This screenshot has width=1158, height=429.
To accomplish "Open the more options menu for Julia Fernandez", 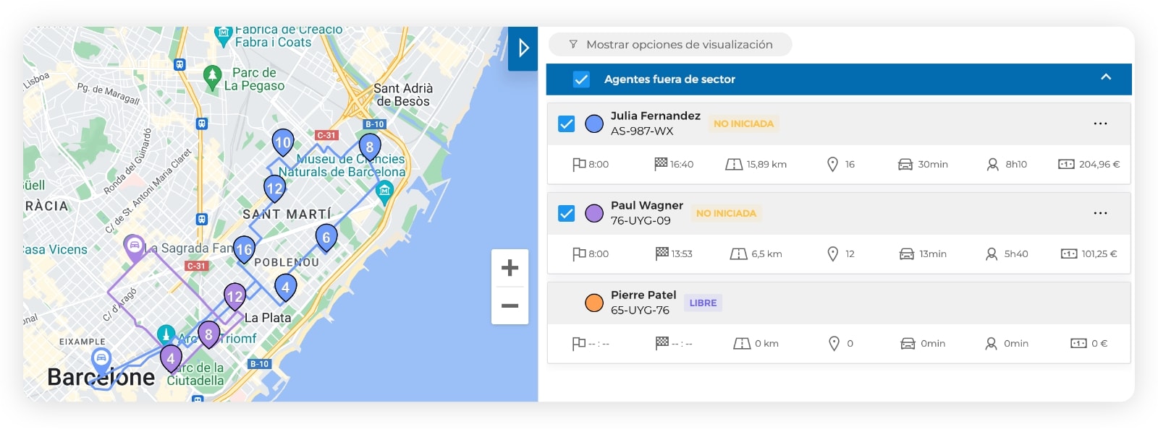I will tap(1100, 123).
